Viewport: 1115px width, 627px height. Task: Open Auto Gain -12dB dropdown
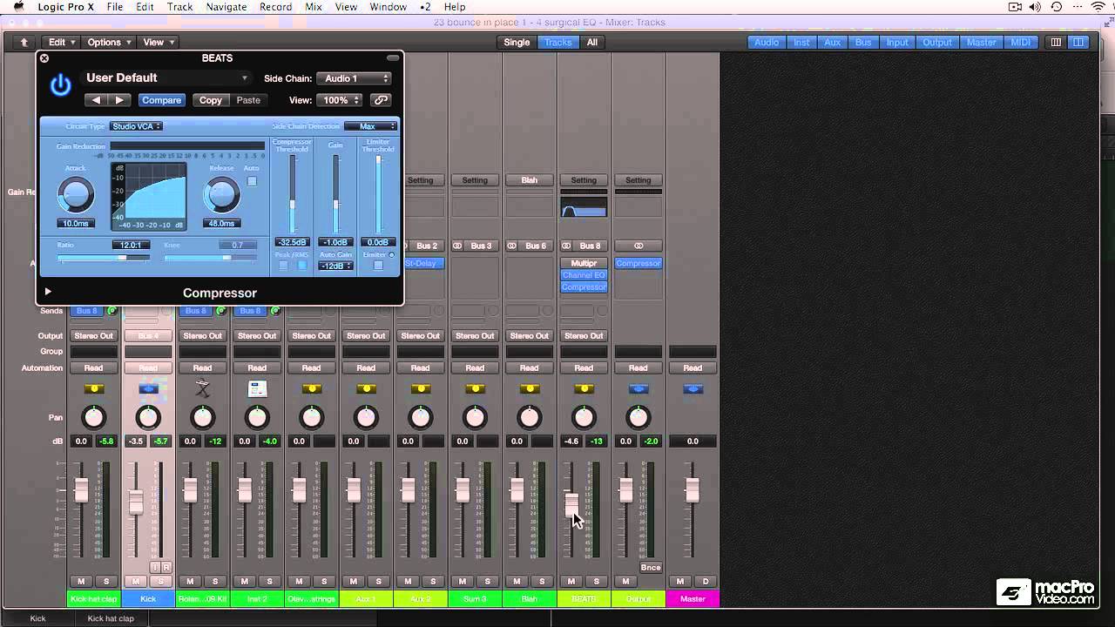click(335, 266)
